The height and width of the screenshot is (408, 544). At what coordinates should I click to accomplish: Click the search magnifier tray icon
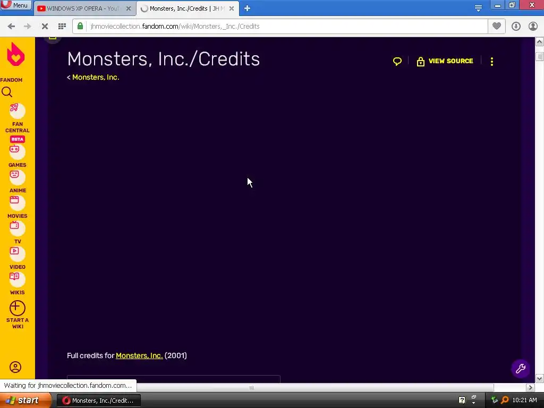coord(505,401)
